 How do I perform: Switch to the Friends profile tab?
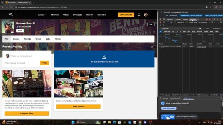point(28,39)
